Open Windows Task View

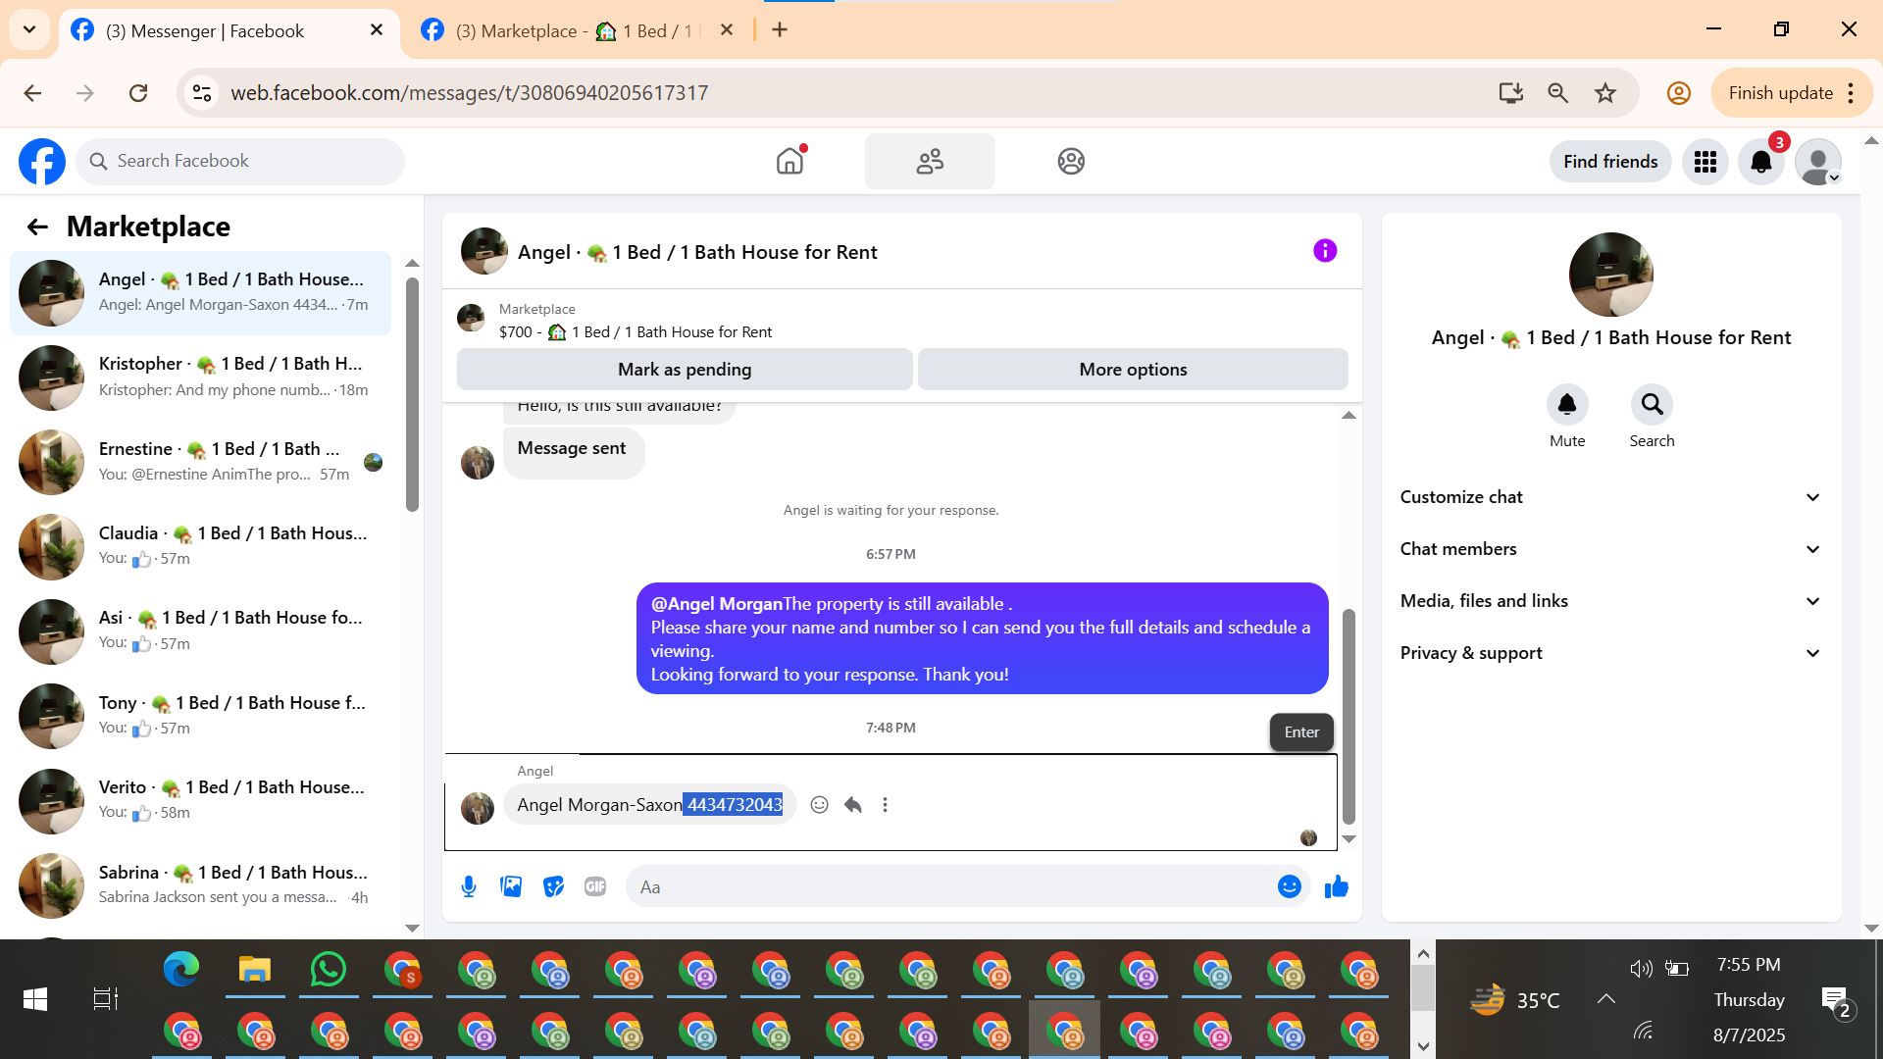(105, 999)
